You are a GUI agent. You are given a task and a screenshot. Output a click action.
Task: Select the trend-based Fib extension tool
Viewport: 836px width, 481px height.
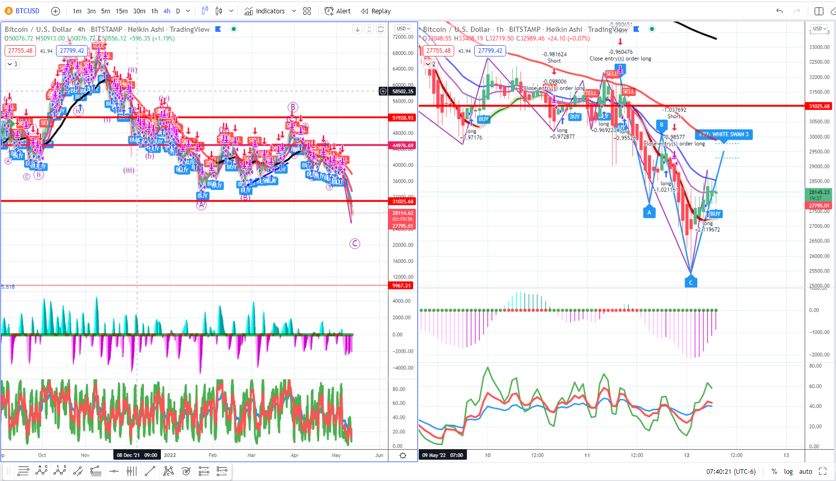[222, 471]
